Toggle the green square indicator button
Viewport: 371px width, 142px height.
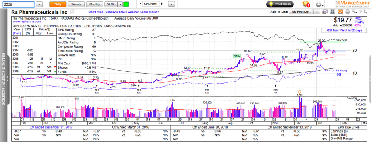126,4
